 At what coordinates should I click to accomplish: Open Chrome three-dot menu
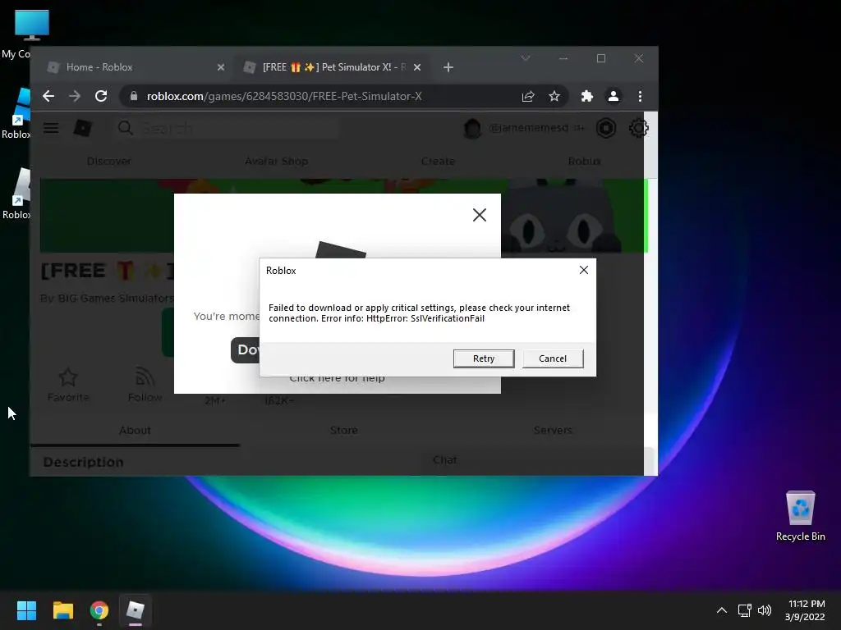(640, 97)
